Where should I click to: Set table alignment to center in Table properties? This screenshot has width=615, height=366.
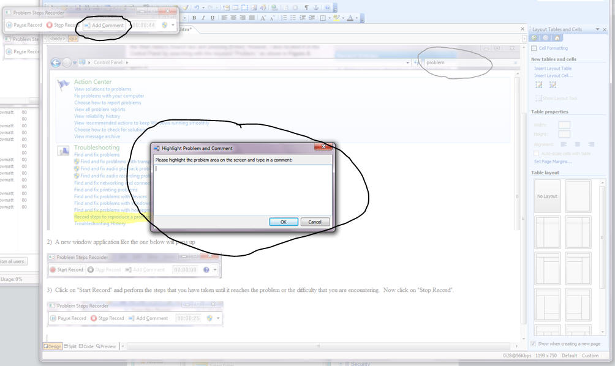(x=578, y=144)
